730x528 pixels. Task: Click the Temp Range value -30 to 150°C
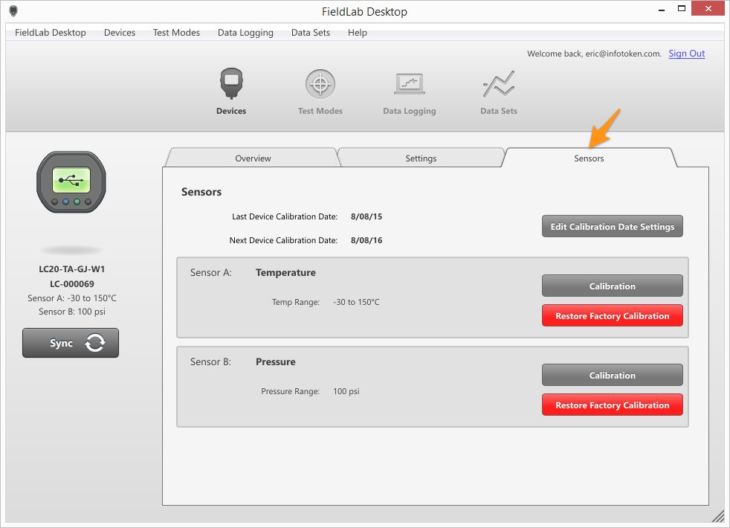click(356, 302)
